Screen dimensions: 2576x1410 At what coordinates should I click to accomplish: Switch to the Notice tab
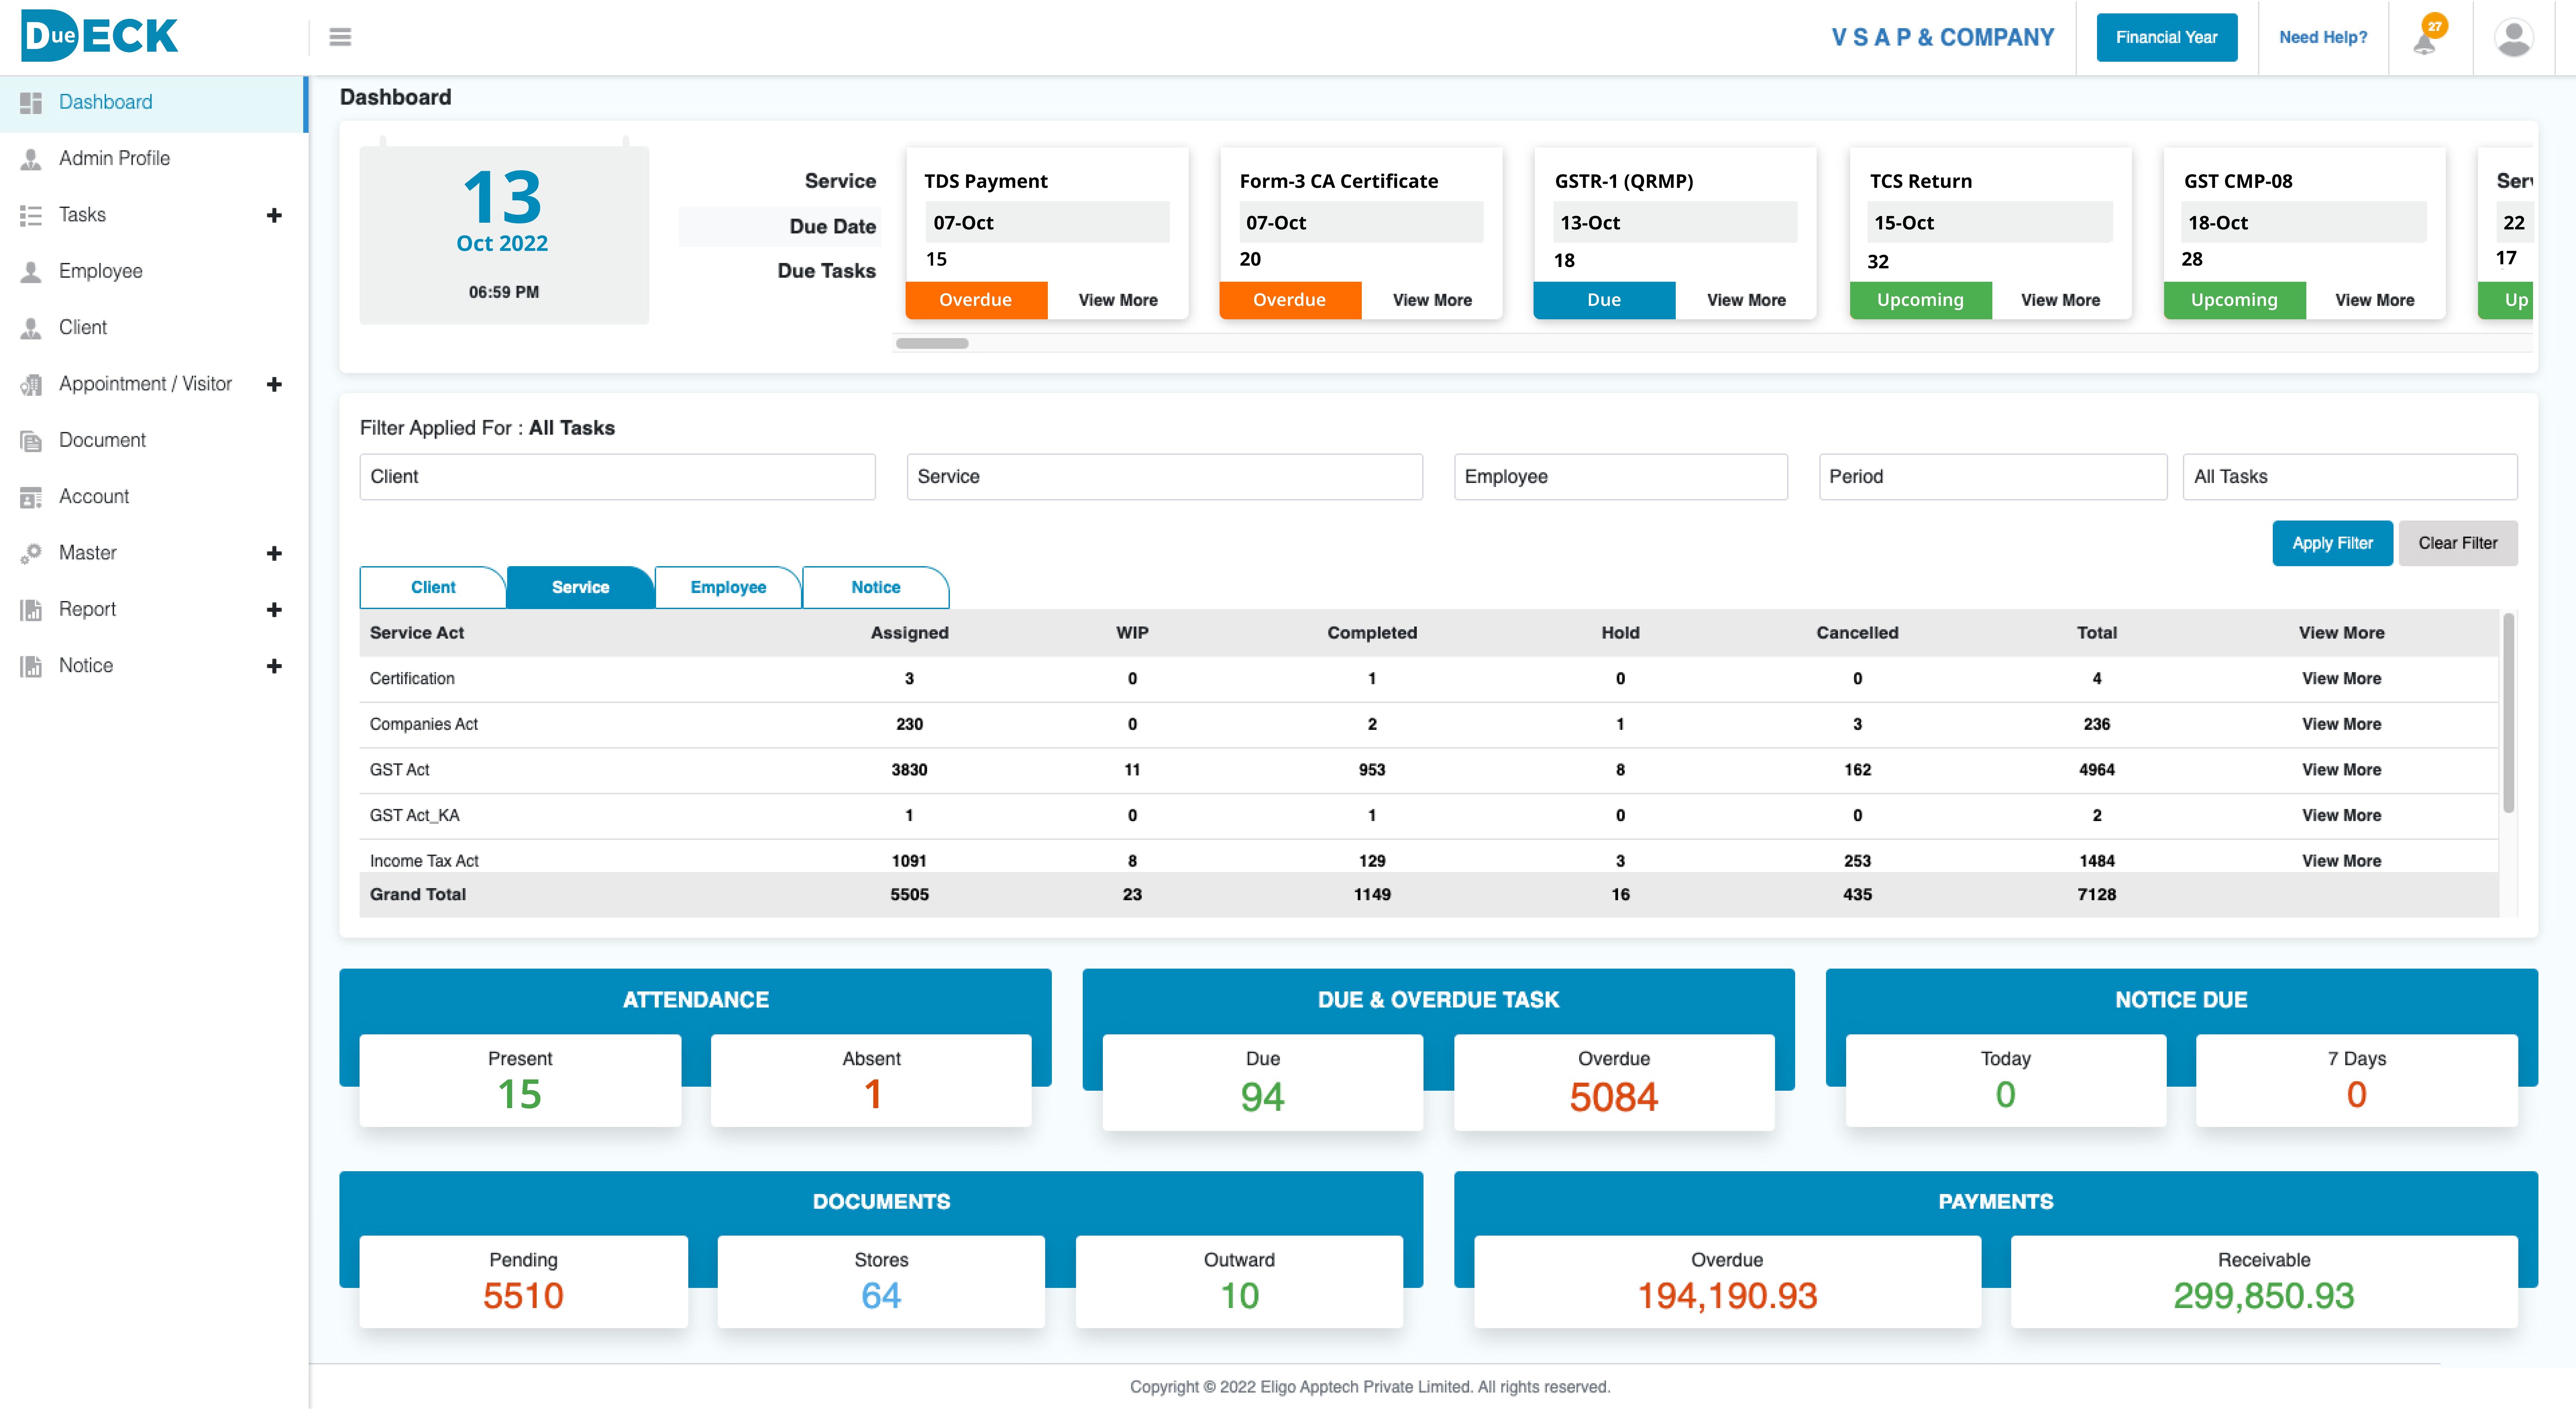click(x=875, y=587)
